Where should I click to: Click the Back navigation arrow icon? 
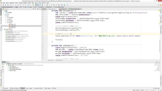coord(28,5)
